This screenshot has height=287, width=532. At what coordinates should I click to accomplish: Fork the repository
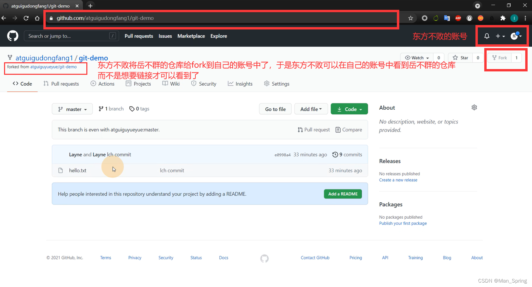point(499,58)
